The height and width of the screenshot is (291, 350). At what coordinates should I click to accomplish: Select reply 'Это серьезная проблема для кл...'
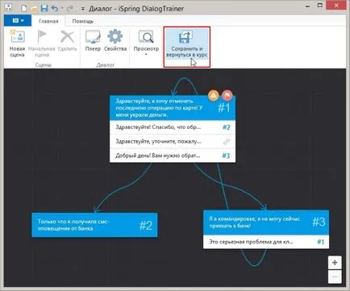pos(266,242)
